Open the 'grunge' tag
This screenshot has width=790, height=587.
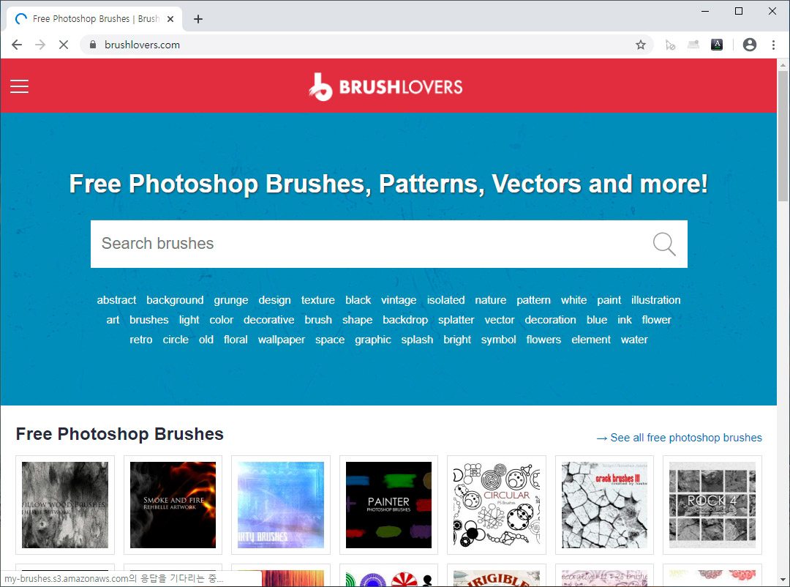(x=230, y=300)
